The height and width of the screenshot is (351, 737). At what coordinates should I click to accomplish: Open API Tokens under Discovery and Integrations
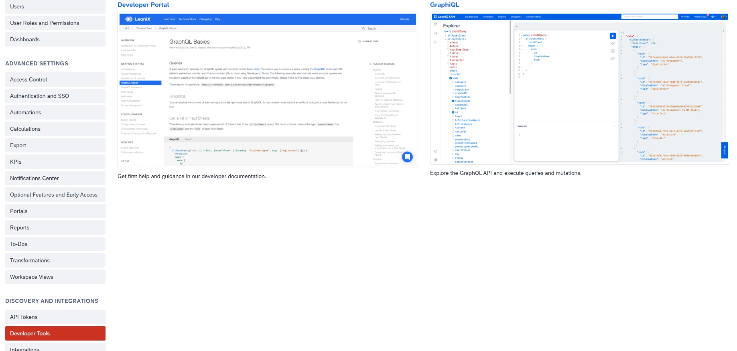55,317
